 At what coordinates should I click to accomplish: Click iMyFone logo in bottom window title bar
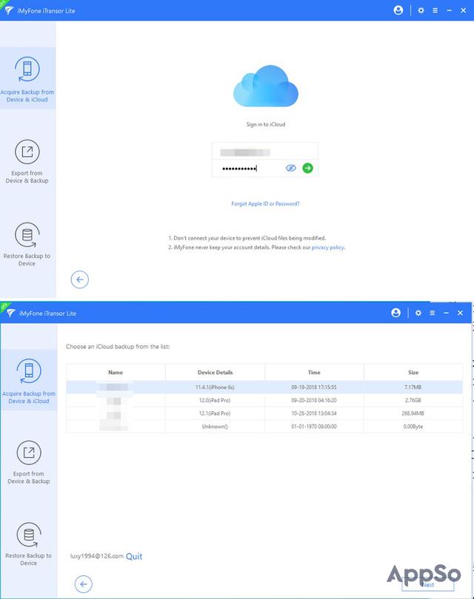point(10,313)
